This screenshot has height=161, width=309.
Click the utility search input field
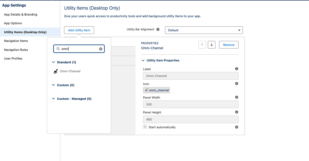(79, 49)
